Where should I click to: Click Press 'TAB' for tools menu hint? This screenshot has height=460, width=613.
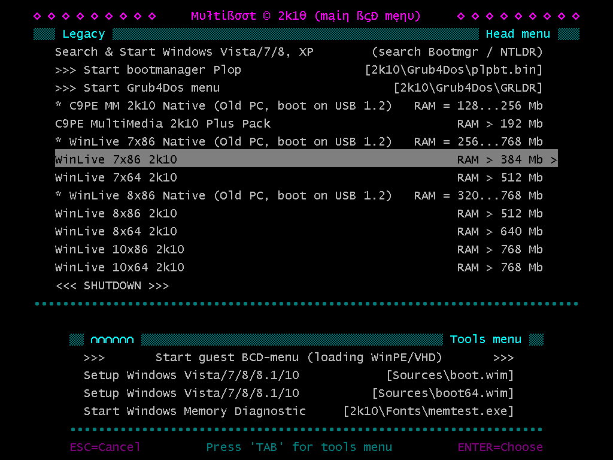point(299,447)
